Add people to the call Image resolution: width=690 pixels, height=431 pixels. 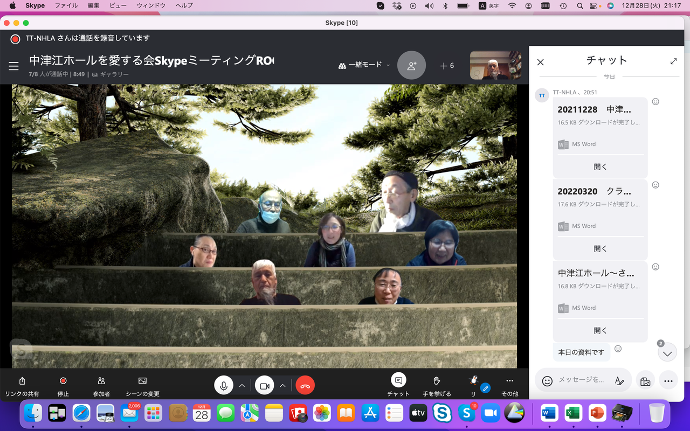411,65
